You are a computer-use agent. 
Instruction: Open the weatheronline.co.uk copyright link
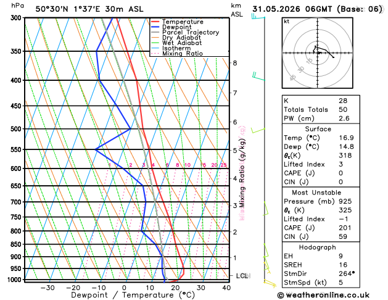[323, 295]
